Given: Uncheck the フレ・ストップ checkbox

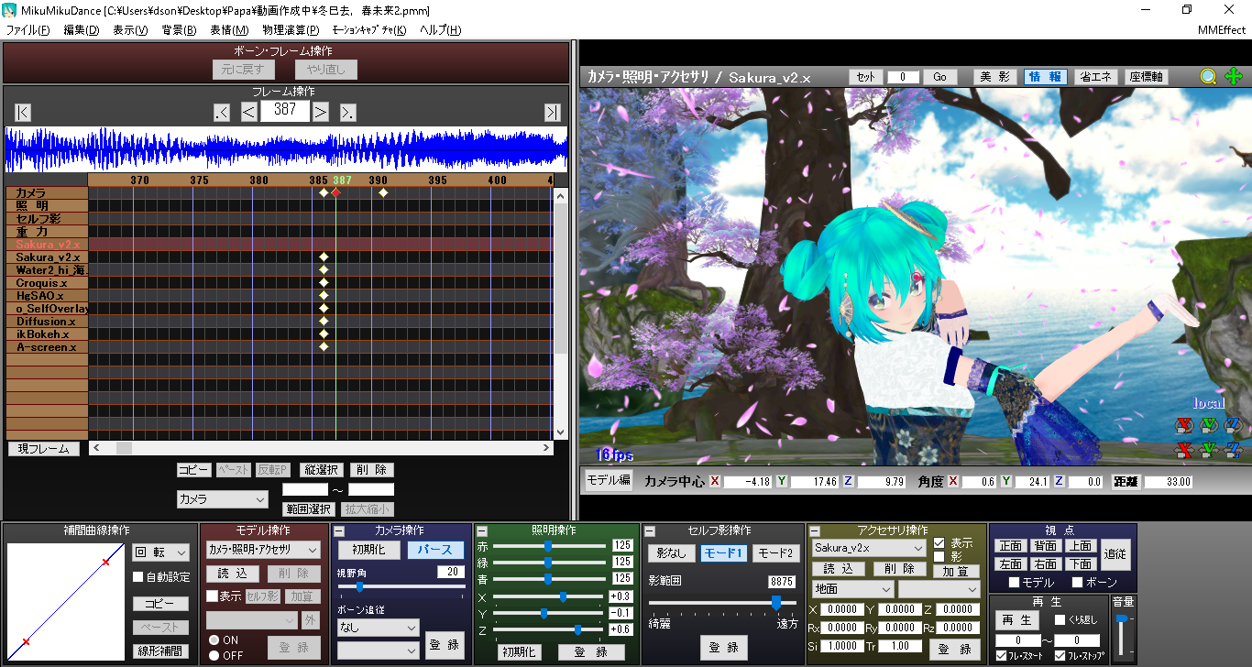Looking at the screenshot, I should pos(1060,656).
